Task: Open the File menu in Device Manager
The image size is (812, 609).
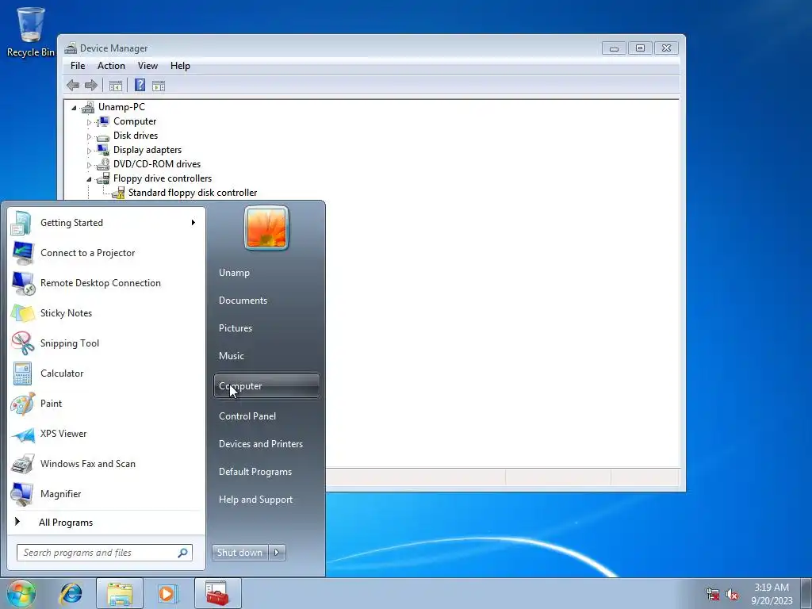Action: pos(78,66)
